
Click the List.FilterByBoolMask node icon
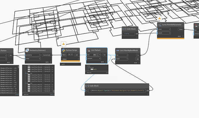coord(117,50)
